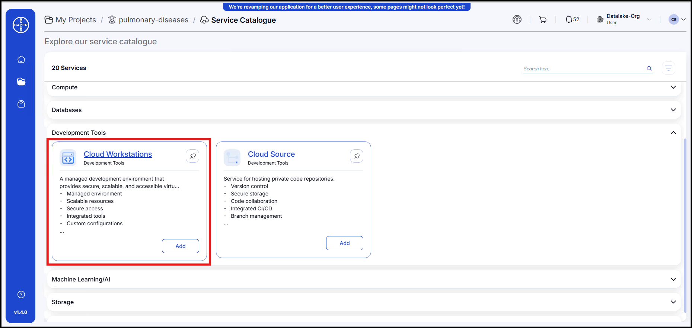
Task: Click the Service Catalogue breadcrumb text
Action: (x=243, y=20)
